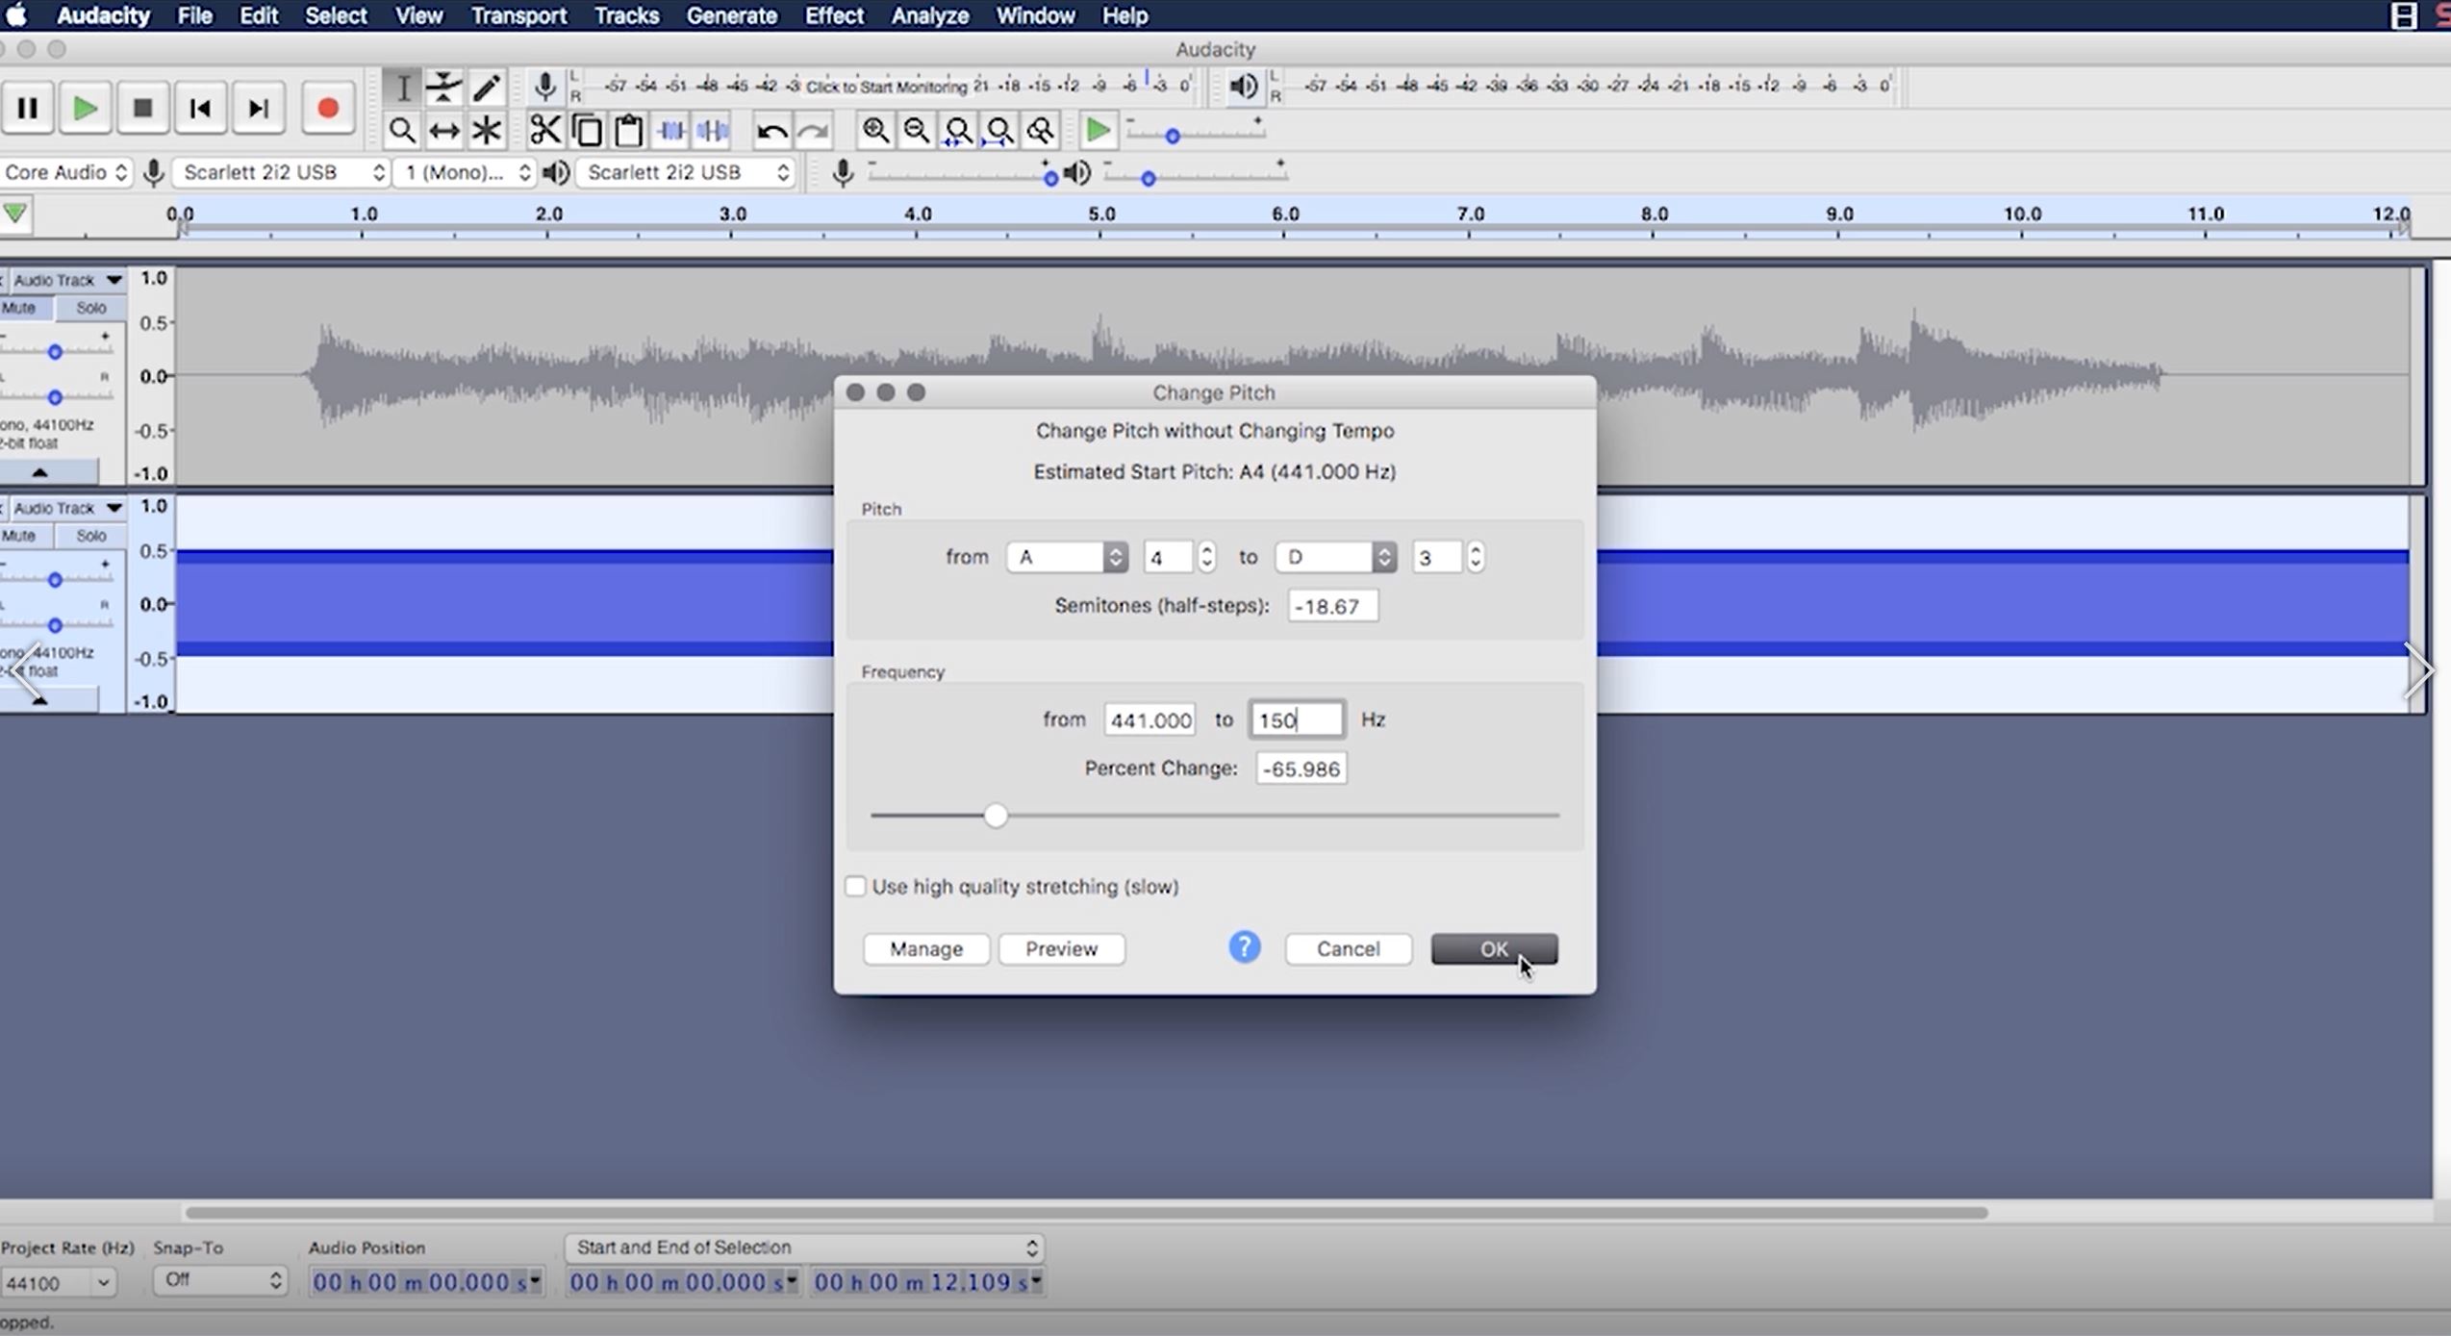Viewport: 2451px width, 1336px height.
Task: Click the Percent Change slider handle
Action: pos(996,816)
